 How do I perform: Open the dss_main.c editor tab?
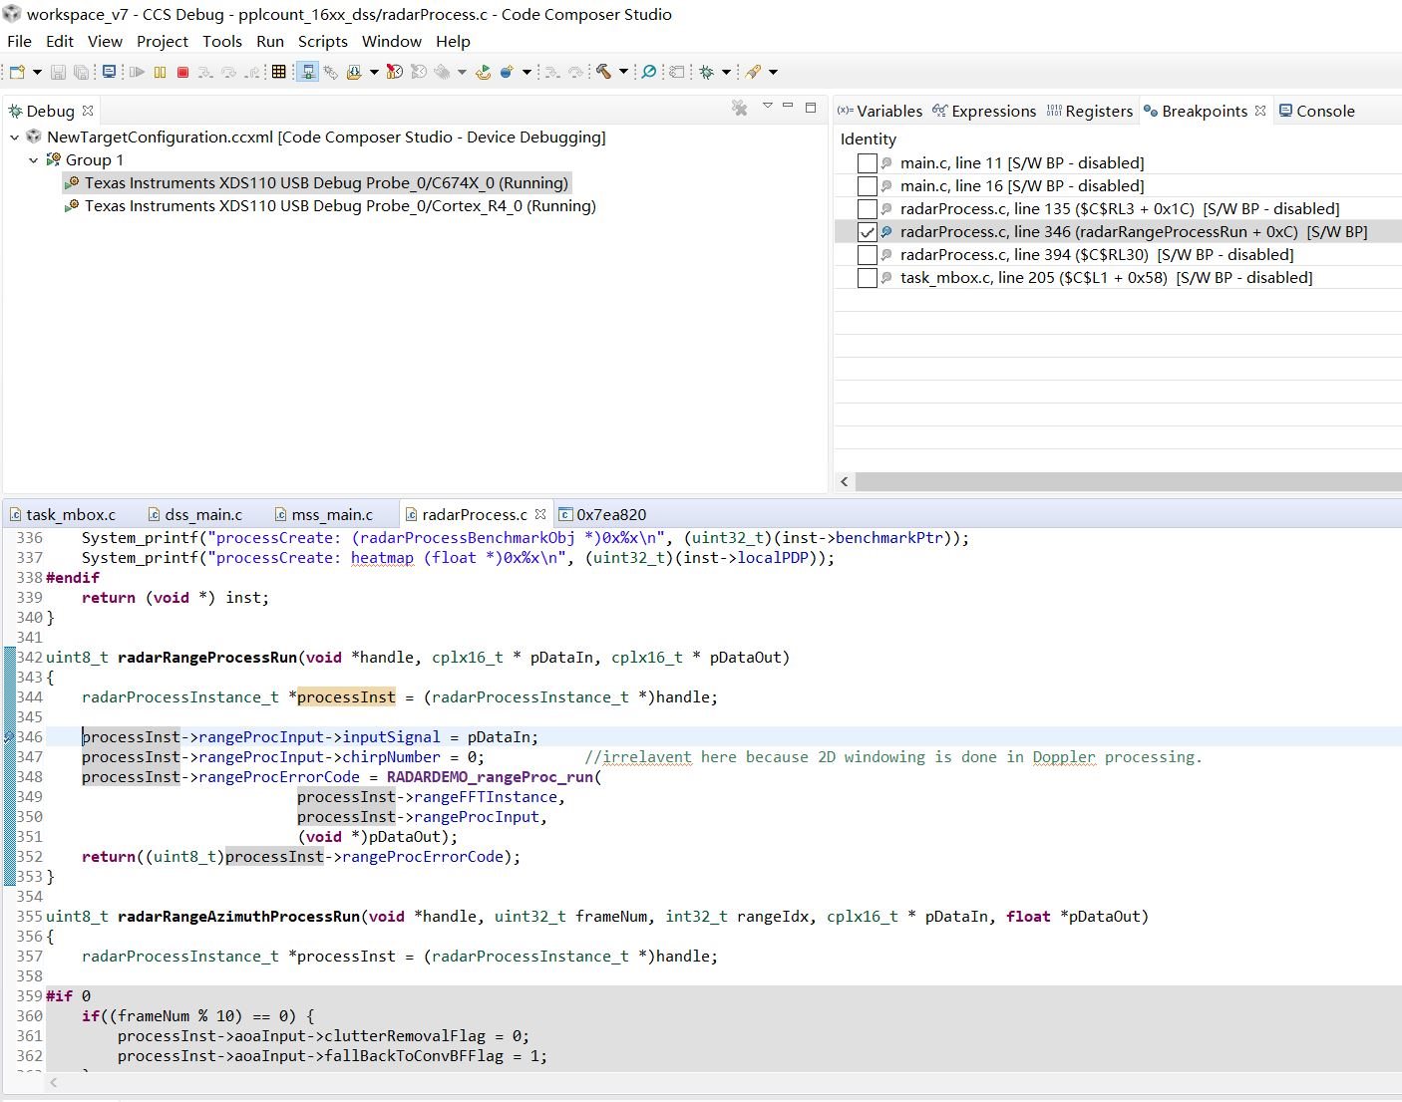coord(203,514)
